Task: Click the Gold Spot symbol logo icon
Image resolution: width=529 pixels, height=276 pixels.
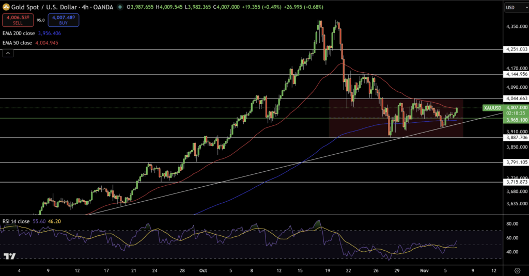Action: point(7,7)
